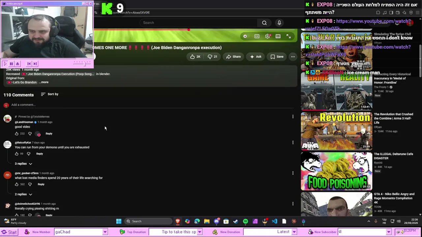The image size is (422, 237).
Task: Skip to previous track in Webcam.mp4 player
Action: (x=29, y=64)
